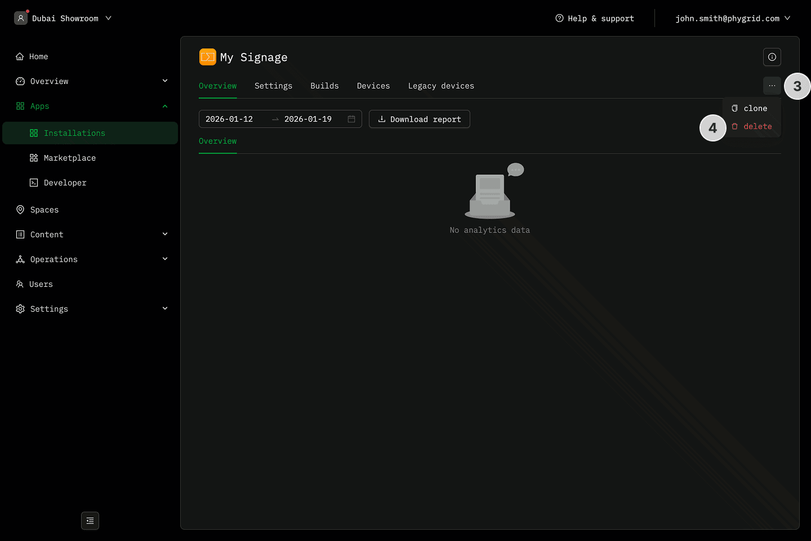The width and height of the screenshot is (811, 541).
Task: Open Spaces in the sidebar
Action: click(x=44, y=210)
